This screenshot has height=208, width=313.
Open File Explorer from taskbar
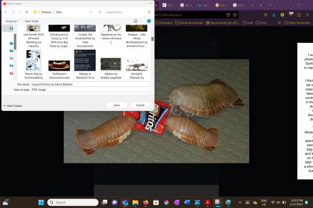(135, 202)
